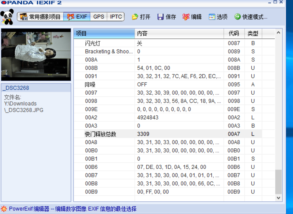Select the 00B8 item row
The height and width of the screenshot is (214, 293).
point(174,183)
